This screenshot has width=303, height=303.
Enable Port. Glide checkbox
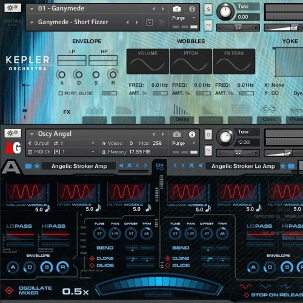(61, 93)
